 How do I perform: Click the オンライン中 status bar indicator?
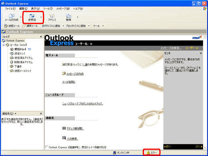tap(121, 153)
